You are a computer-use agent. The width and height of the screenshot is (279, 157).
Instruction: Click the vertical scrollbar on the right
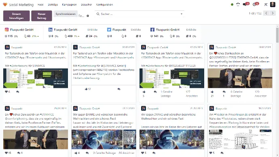pyautogui.click(x=277, y=35)
